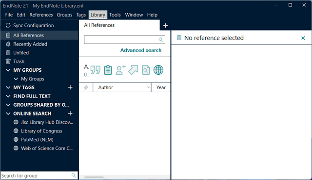The image size is (312, 180).
Task: Select Library of Congress online search
Action: 41,131
